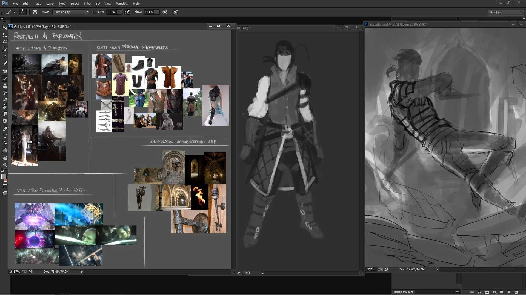This screenshot has width=526, height=295.
Task: Change the screen mode
Action: point(5,193)
